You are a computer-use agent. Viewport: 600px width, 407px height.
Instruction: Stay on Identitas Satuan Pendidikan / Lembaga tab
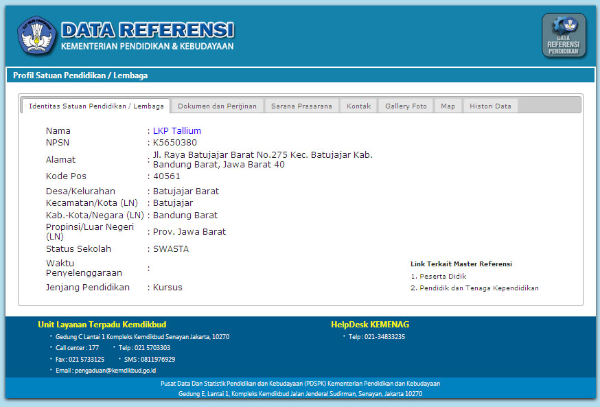click(x=97, y=105)
